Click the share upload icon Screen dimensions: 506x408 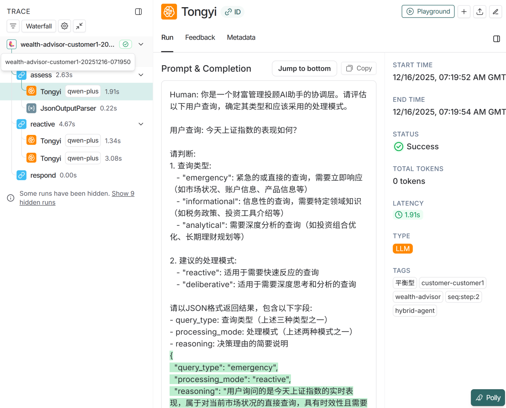click(480, 12)
